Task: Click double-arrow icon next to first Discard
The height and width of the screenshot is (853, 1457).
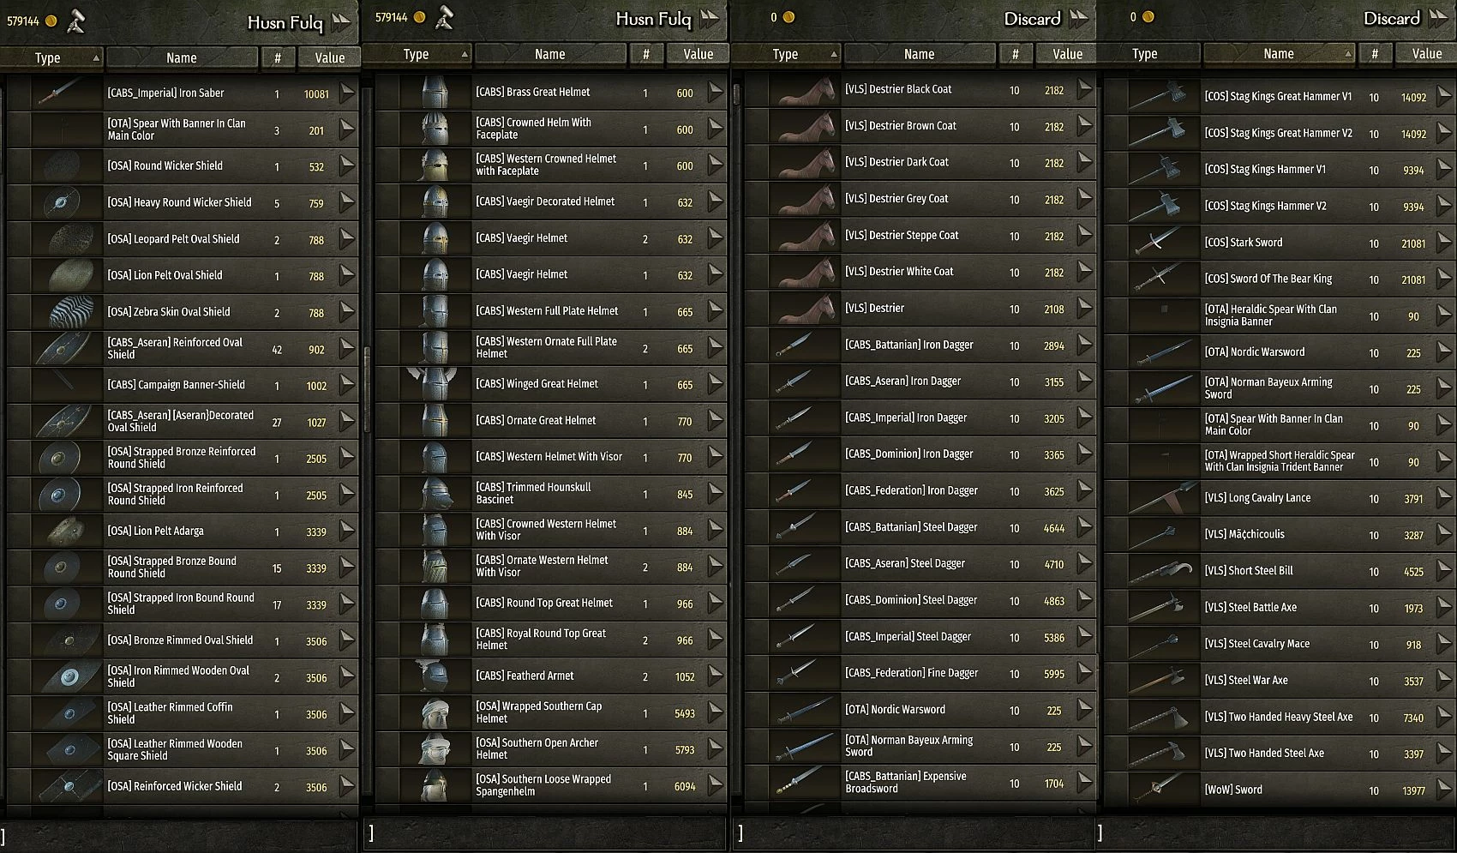Action: pos(1079,17)
